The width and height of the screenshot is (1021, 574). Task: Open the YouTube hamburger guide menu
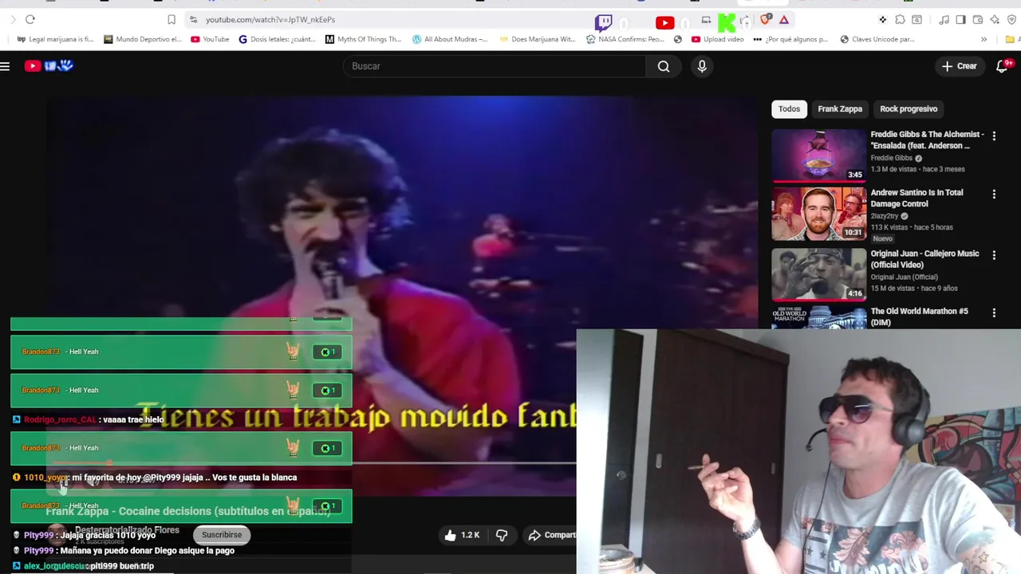tap(5, 66)
